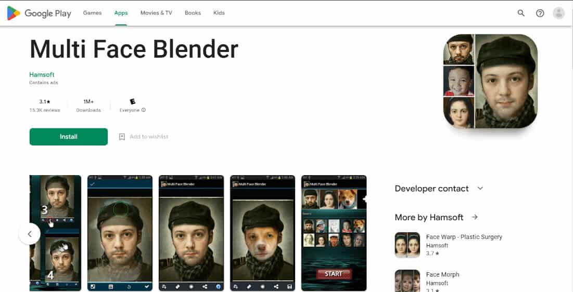Image resolution: width=573 pixels, height=292 pixels.
Task: Switch to the Movies & TV tab
Action: click(156, 13)
